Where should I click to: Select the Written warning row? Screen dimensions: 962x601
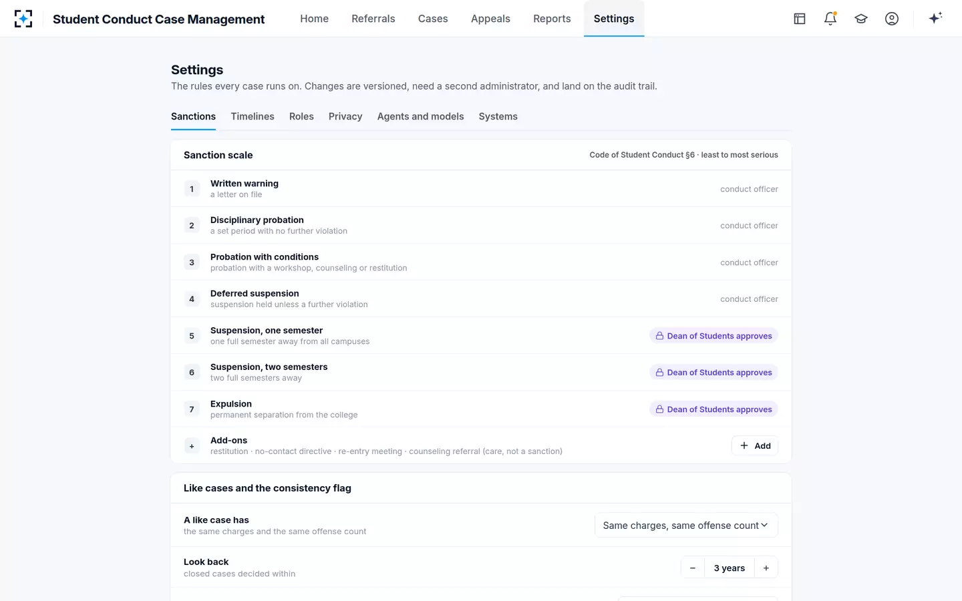click(x=481, y=189)
